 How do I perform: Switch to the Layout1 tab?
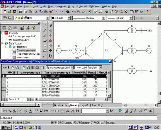84,105
